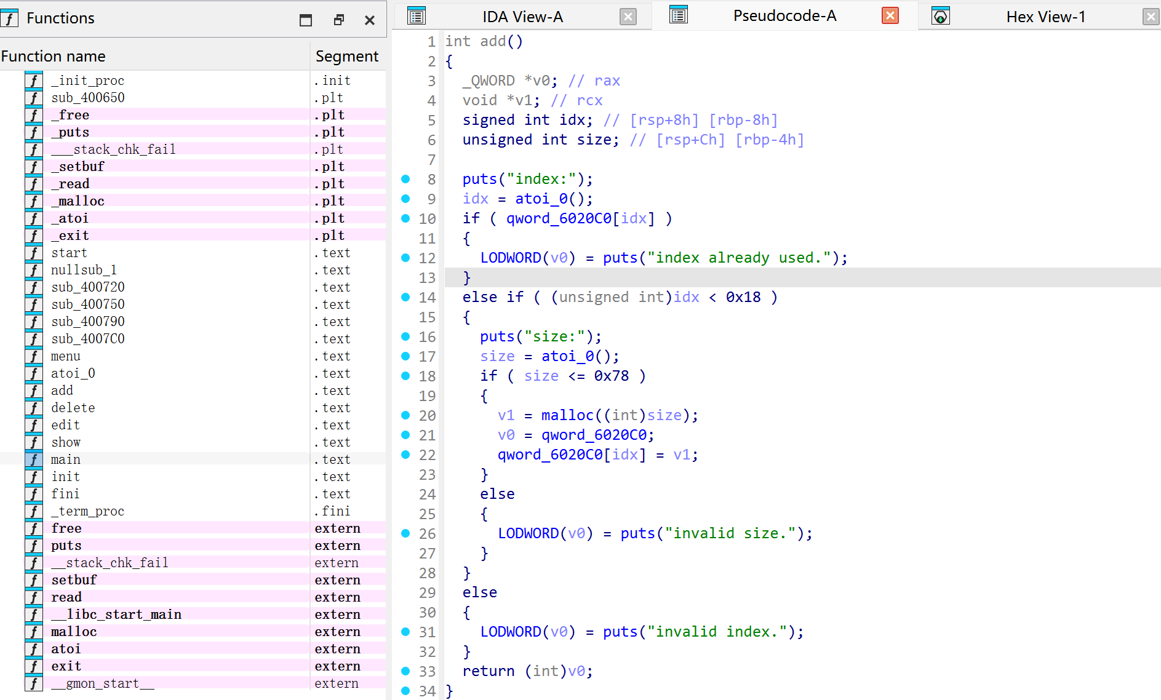The height and width of the screenshot is (700, 1161).
Task: Select the _exit function row
Action: [193, 236]
